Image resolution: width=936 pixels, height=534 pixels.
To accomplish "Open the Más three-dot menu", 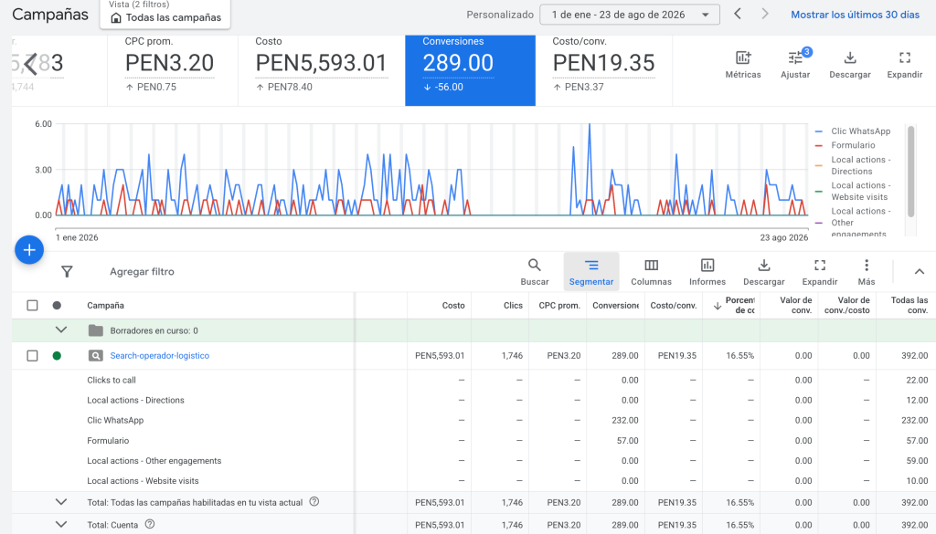I will 867,272.
